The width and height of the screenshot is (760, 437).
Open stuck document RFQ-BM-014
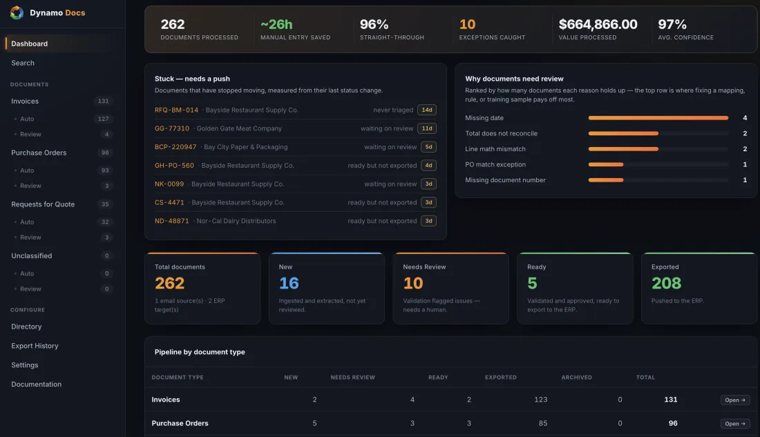[176, 110]
